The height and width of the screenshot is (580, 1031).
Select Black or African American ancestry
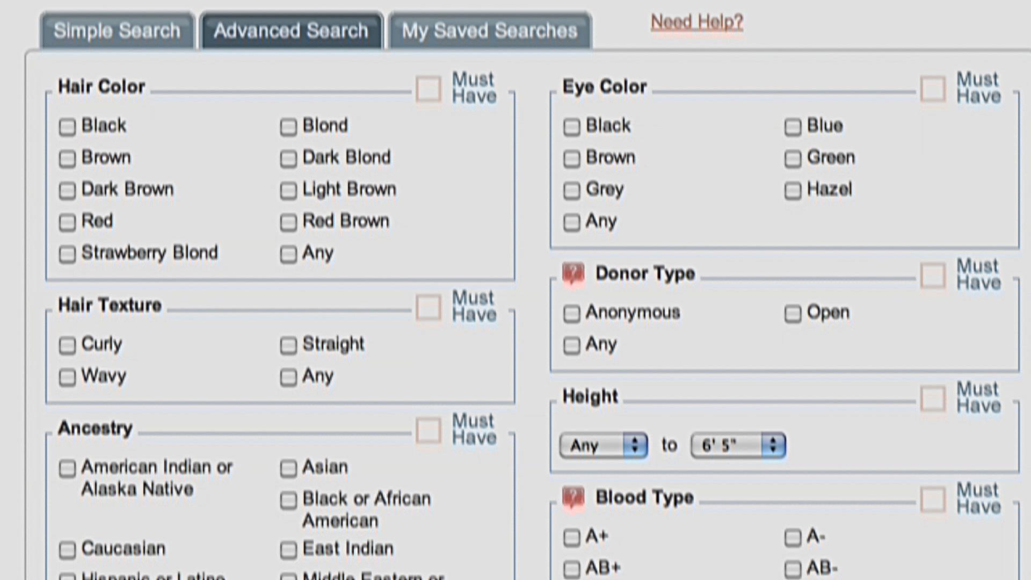click(288, 501)
